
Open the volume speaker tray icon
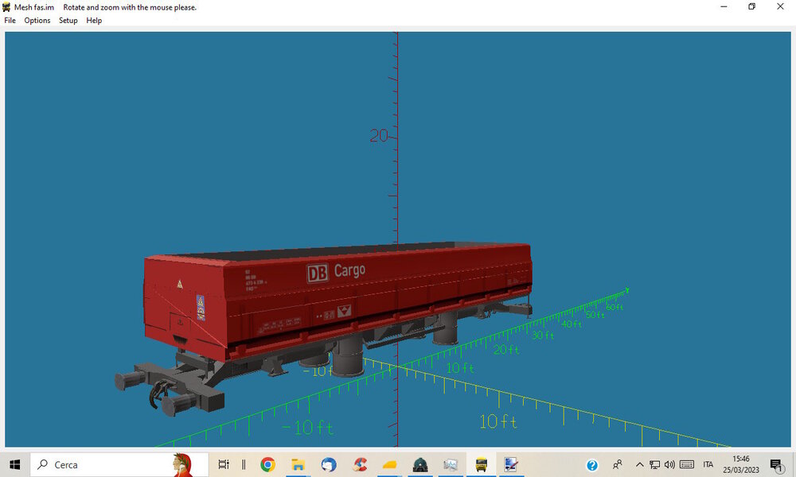[x=670, y=464]
